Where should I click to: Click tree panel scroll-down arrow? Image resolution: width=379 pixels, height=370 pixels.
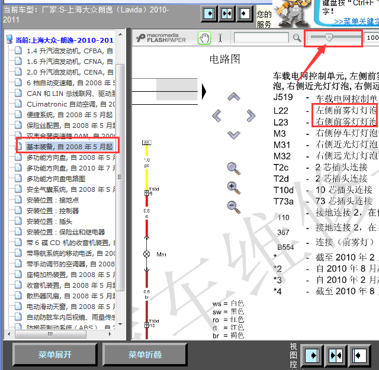click(x=120, y=324)
